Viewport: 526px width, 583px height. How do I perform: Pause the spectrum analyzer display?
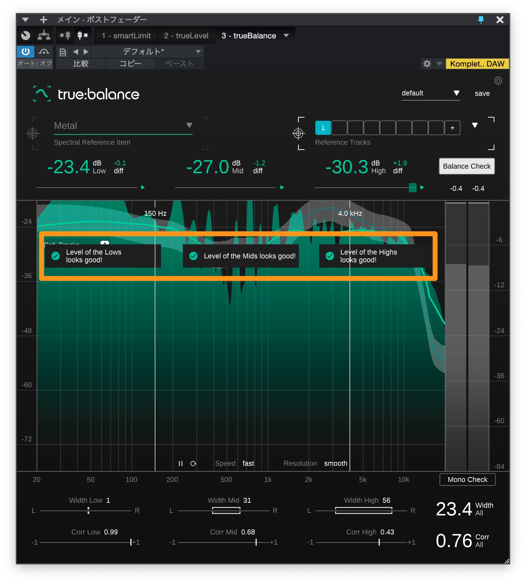(x=180, y=463)
